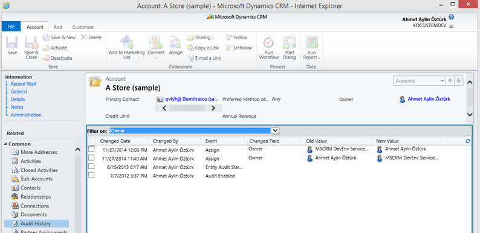Select the 7/7/2012 Audit Enabled row checkbox
Screen dimensions: 480x233
(x=91, y=174)
